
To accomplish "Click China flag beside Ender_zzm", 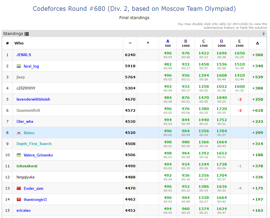I will coord(19,188).
